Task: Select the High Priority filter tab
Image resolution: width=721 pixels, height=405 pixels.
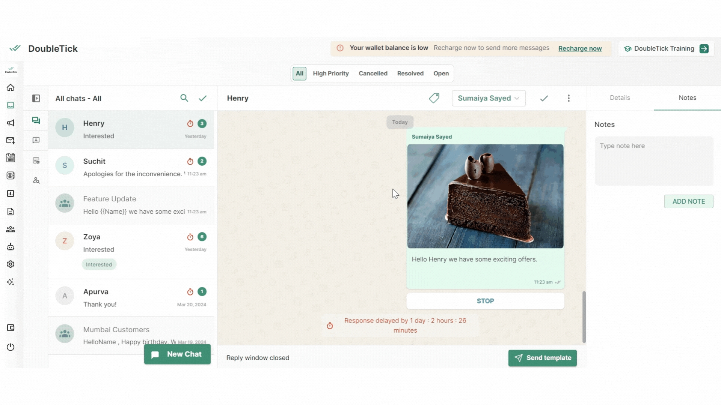Action: tap(330, 73)
